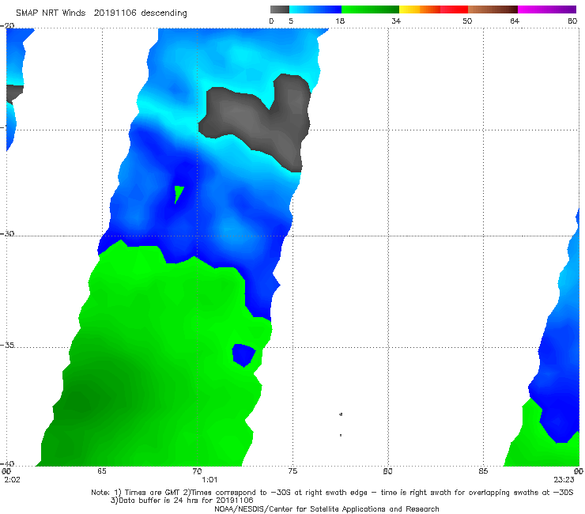The height and width of the screenshot is (514, 585).
Task: Click the longitude label '75' on the bottom axis
Action: pyautogui.click(x=292, y=471)
